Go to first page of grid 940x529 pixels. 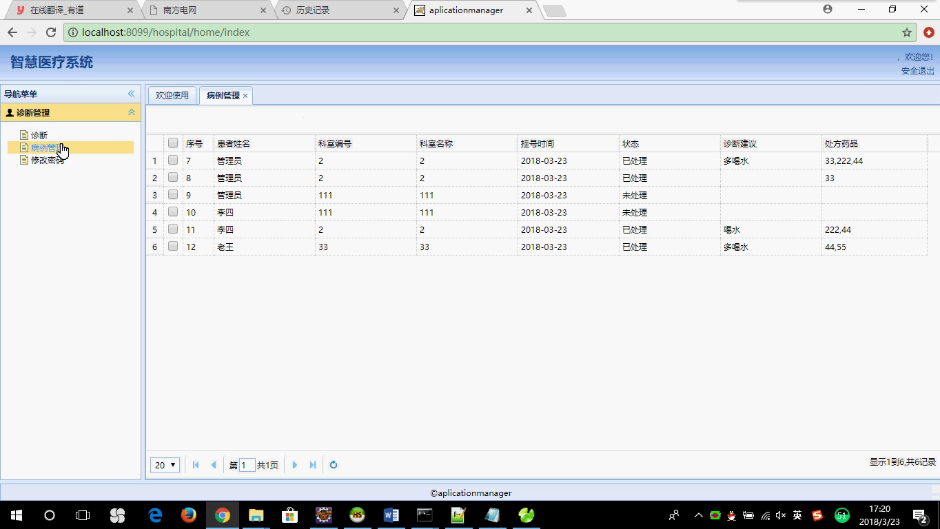pos(196,465)
